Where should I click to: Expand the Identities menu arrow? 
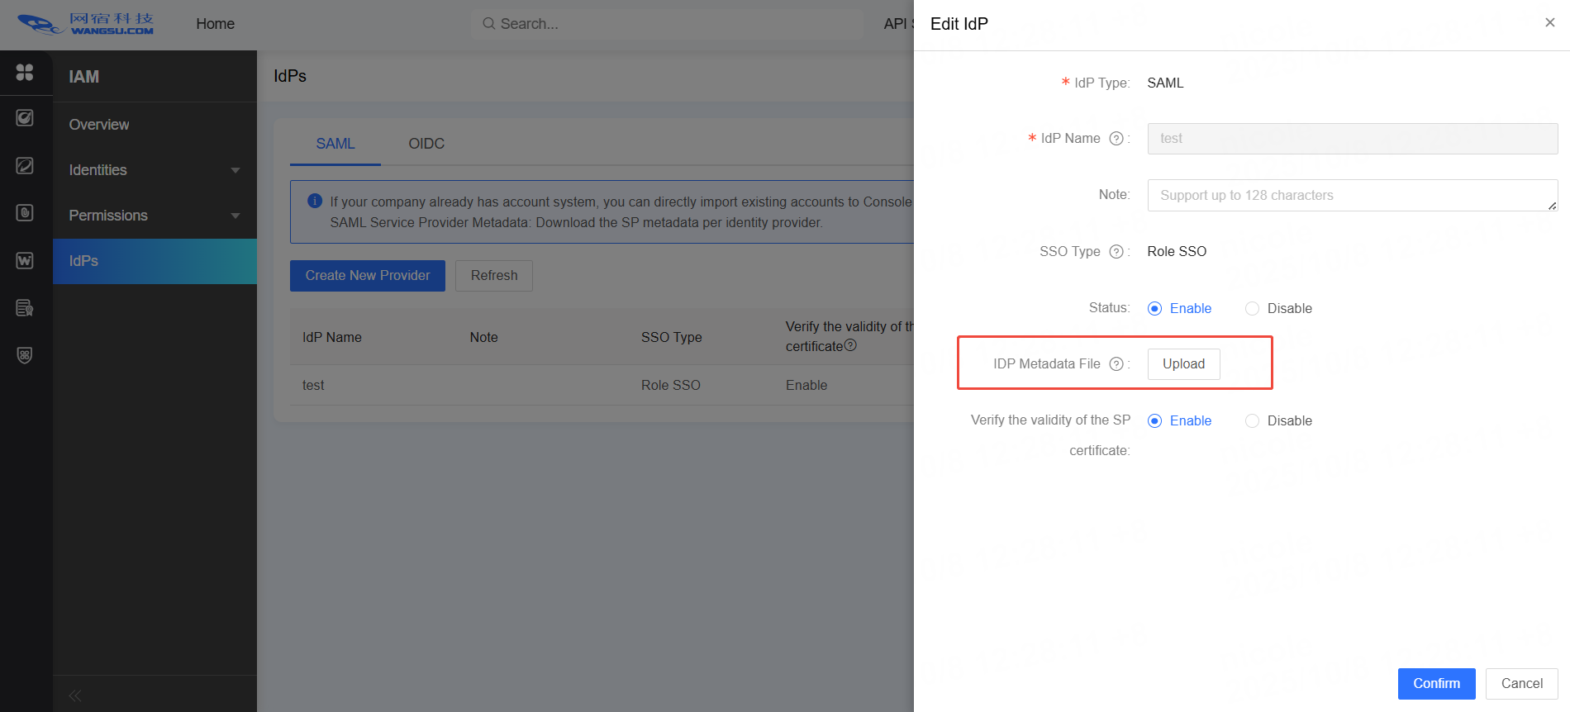click(235, 170)
